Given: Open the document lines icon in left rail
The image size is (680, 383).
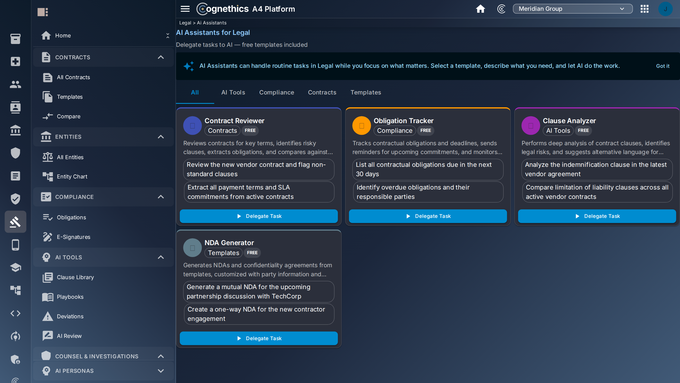Looking at the screenshot, I should (x=15, y=176).
